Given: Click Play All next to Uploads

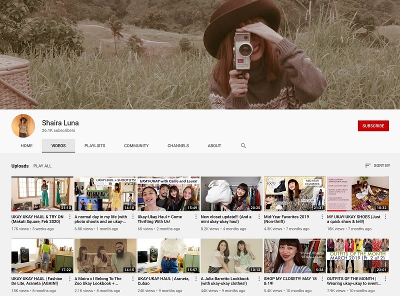Looking at the screenshot, I should tap(42, 166).
